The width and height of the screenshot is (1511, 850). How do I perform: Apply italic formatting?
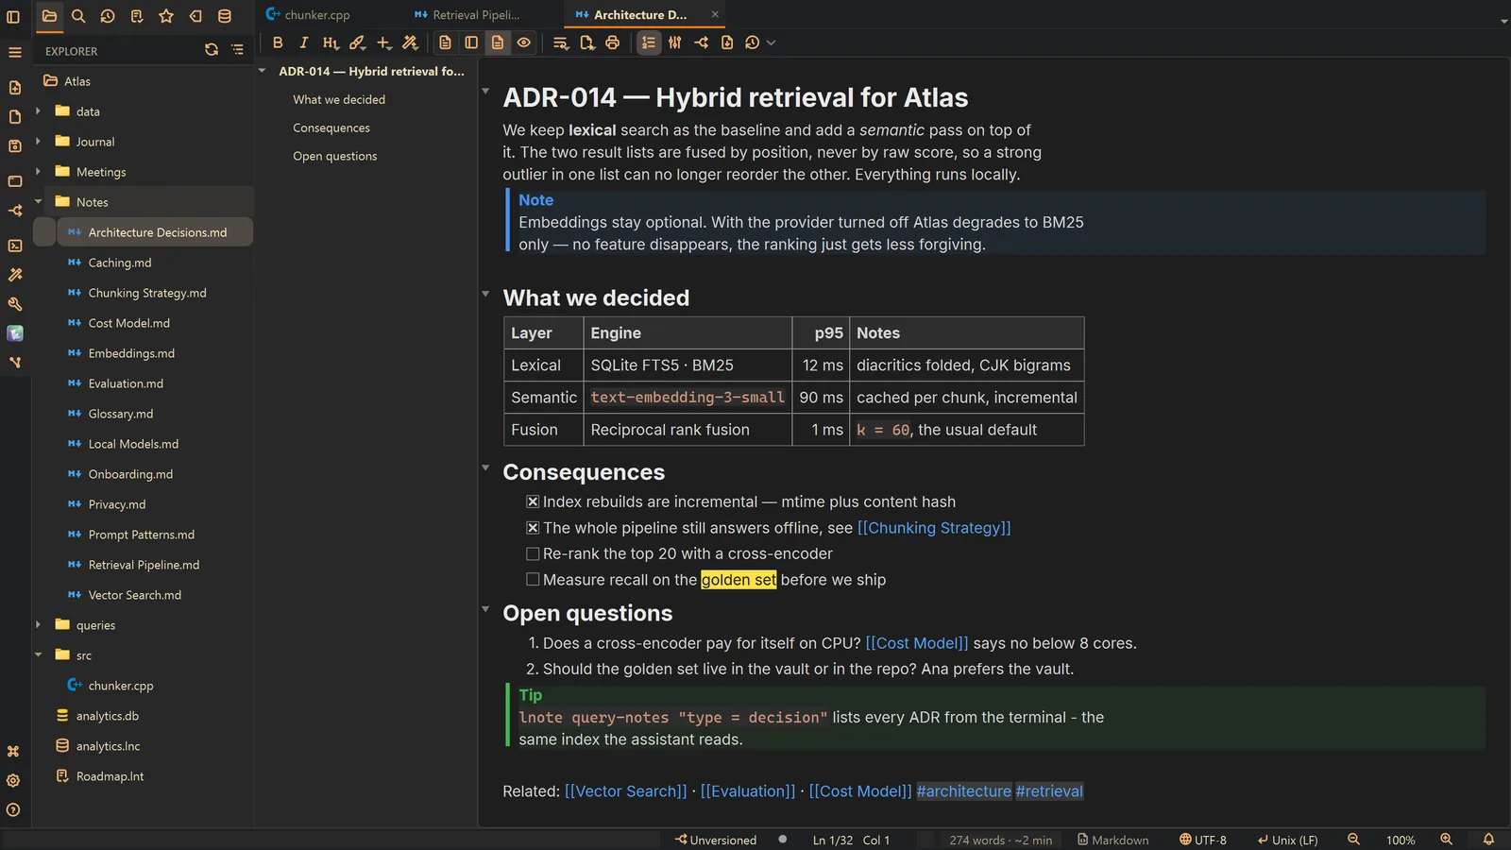pos(303,42)
